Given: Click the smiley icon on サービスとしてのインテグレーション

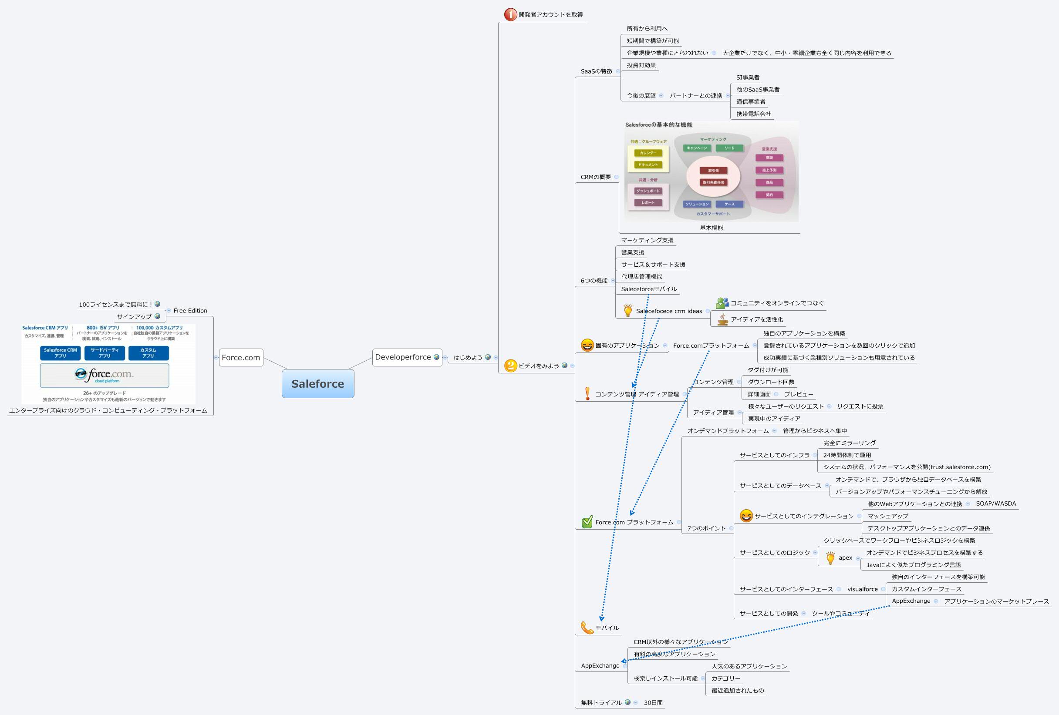Looking at the screenshot, I should coord(746,516).
